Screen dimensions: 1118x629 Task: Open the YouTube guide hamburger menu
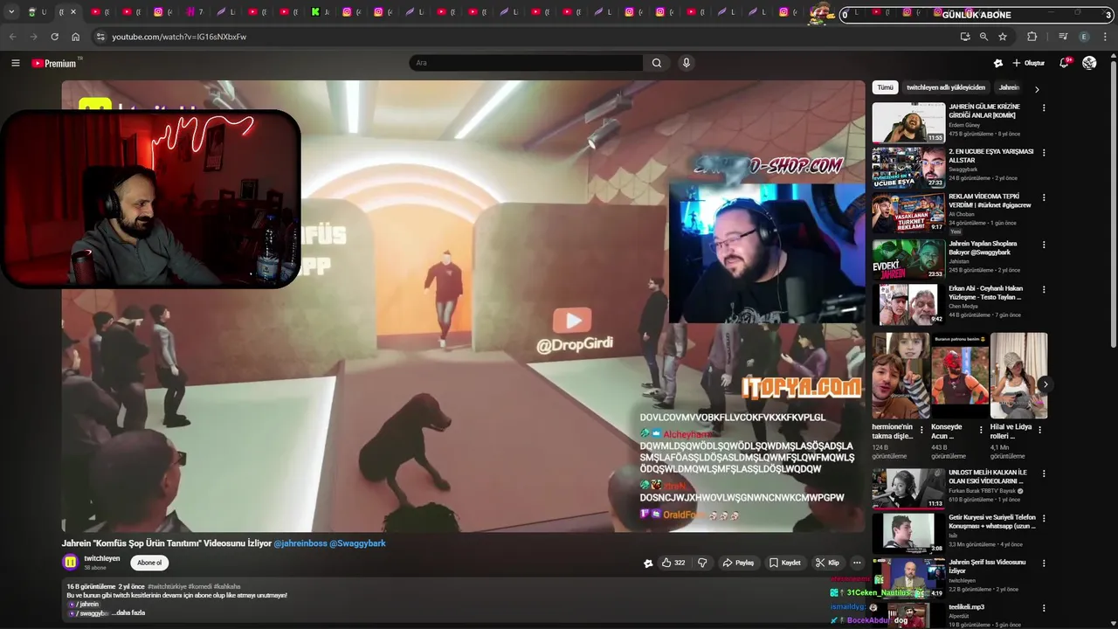(x=15, y=63)
